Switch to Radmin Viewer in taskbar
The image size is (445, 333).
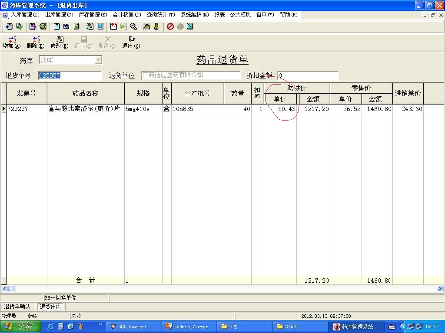189,326
